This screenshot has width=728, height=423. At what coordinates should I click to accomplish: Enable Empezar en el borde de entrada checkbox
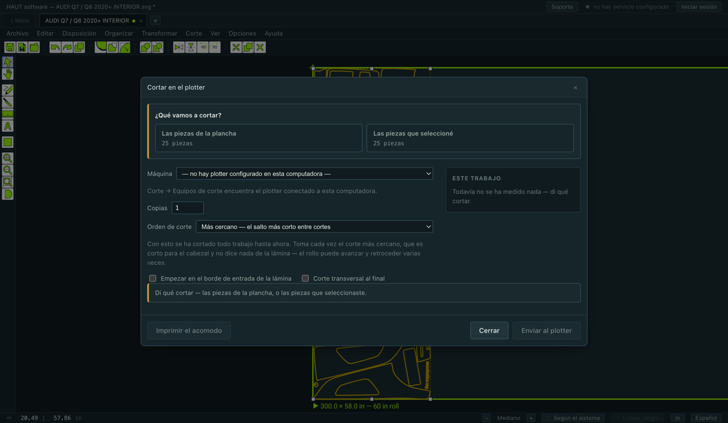click(x=153, y=279)
